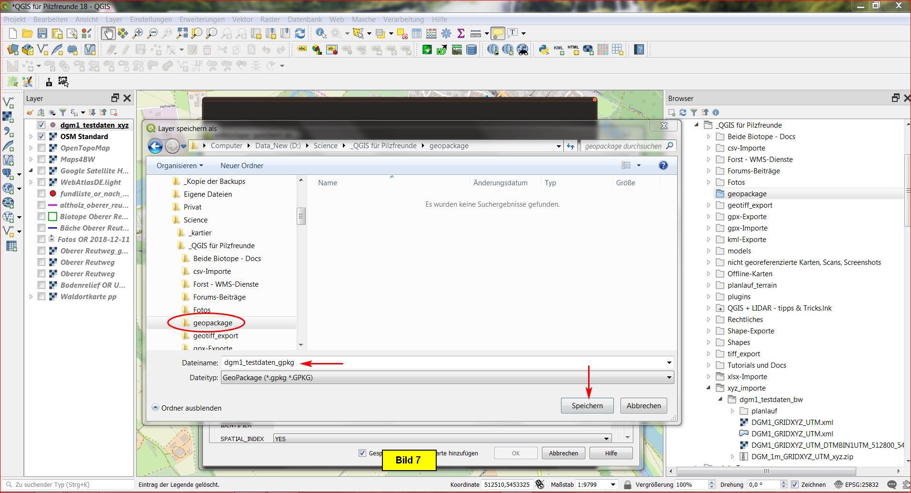This screenshot has width=911, height=493.
Task: Open the Vektor menu
Action: pyautogui.click(x=242, y=20)
